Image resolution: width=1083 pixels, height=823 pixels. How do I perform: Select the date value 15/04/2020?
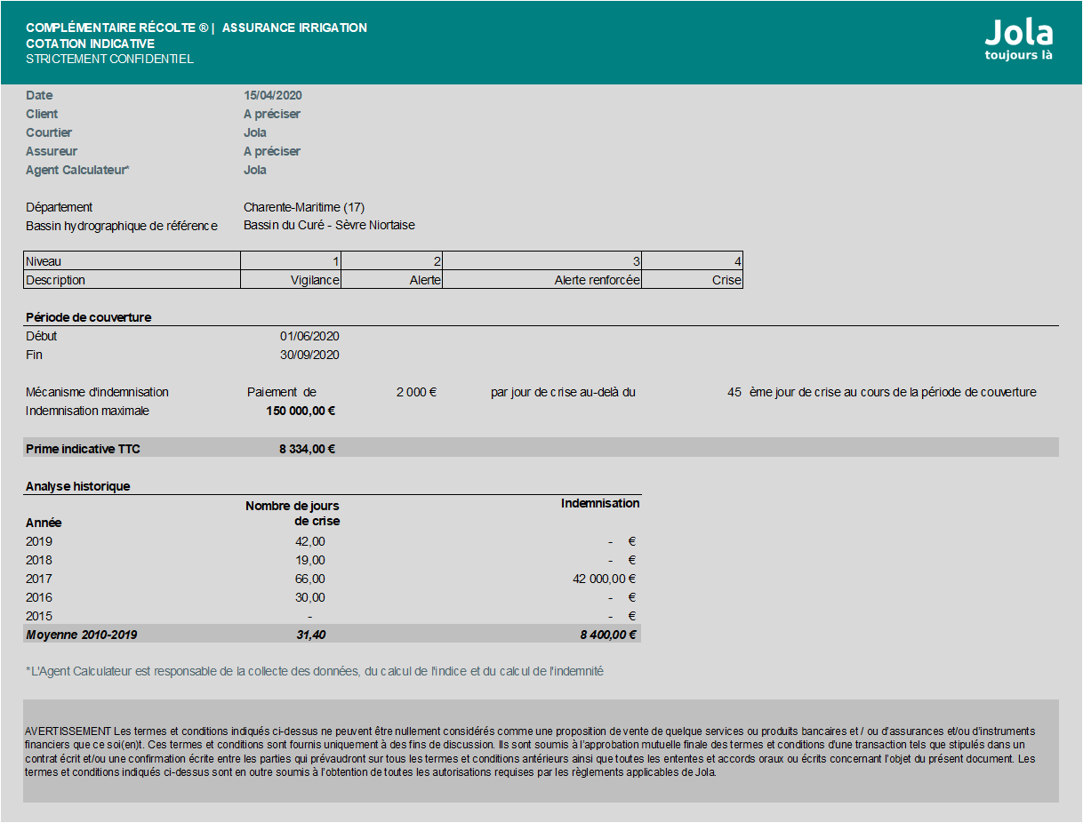pyautogui.click(x=273, y=95)
